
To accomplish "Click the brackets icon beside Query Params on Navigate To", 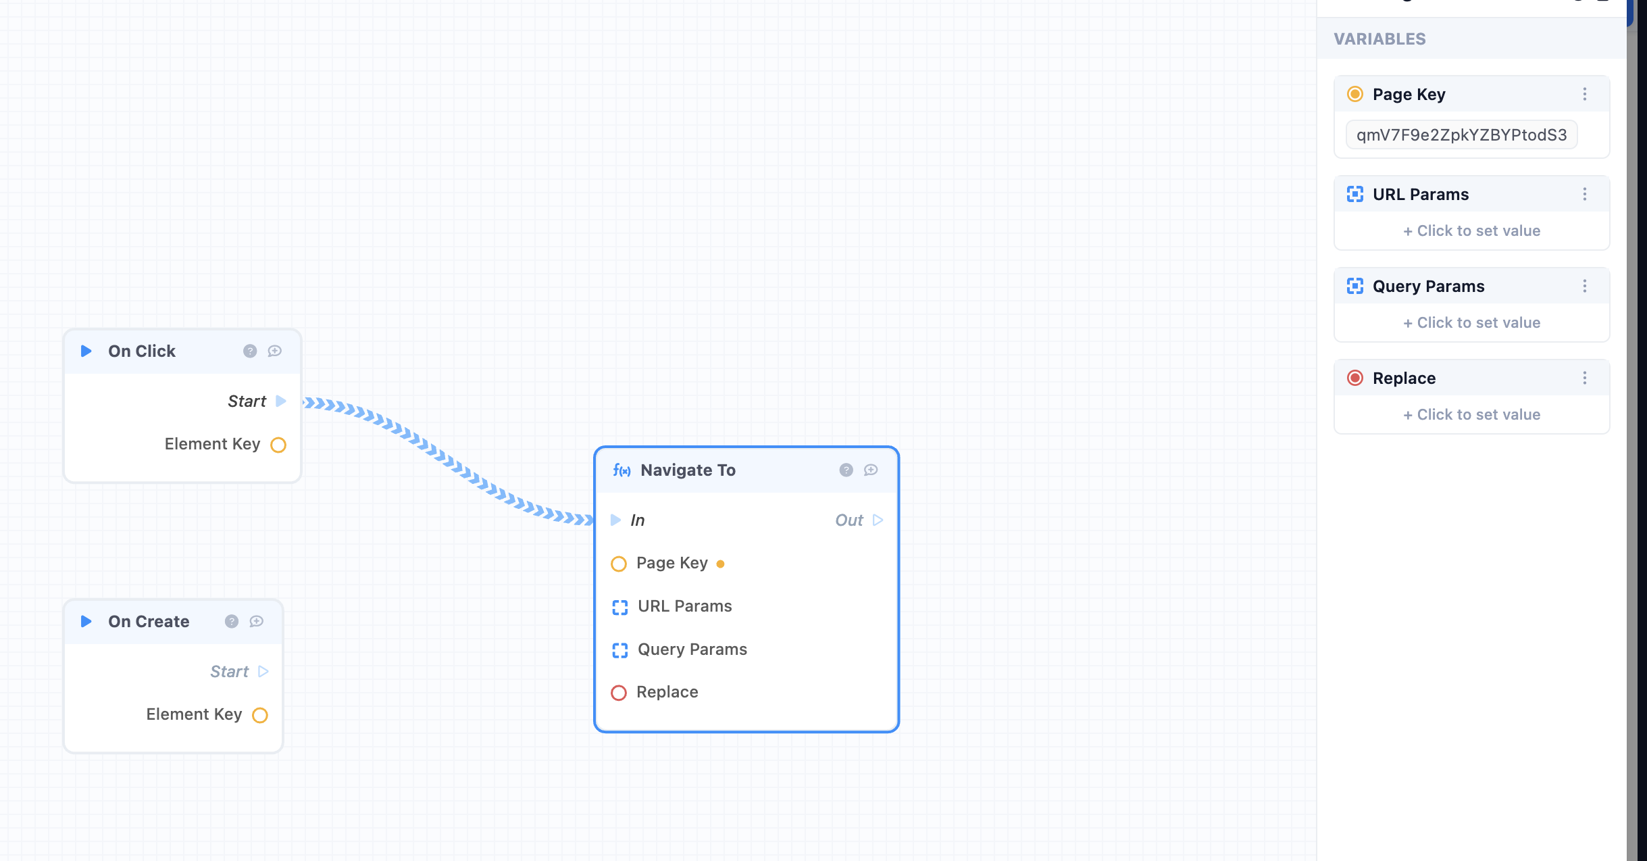I will [x=619, y=650].
